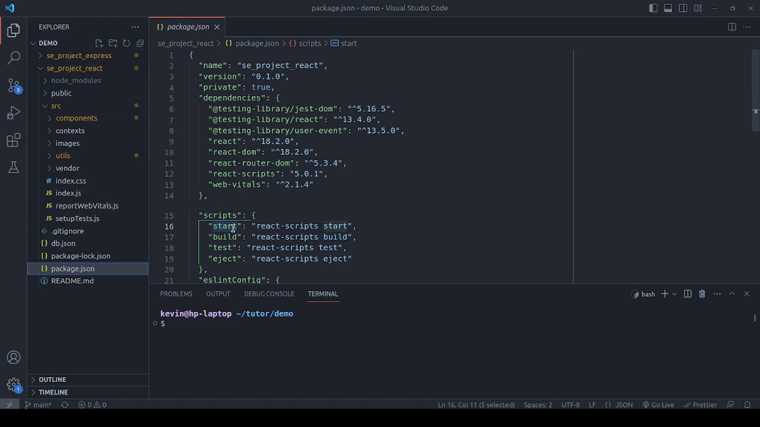Open README.md in the file tree

[72, 281]
